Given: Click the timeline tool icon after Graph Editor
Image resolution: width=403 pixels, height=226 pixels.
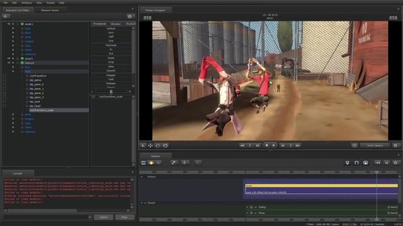Looking at the screenshot, I should [x=174, y=163].
